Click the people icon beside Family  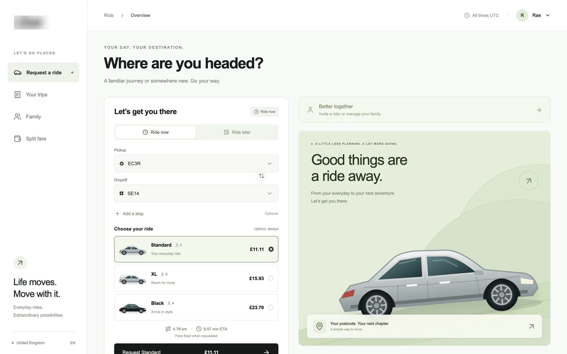(17, 117)
